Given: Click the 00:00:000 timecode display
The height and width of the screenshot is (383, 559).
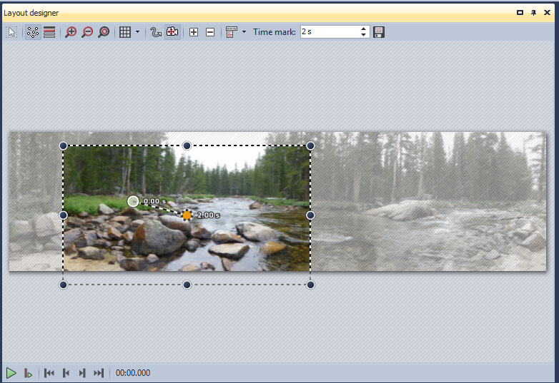Looking at the screenshot, I should (133, 373).
